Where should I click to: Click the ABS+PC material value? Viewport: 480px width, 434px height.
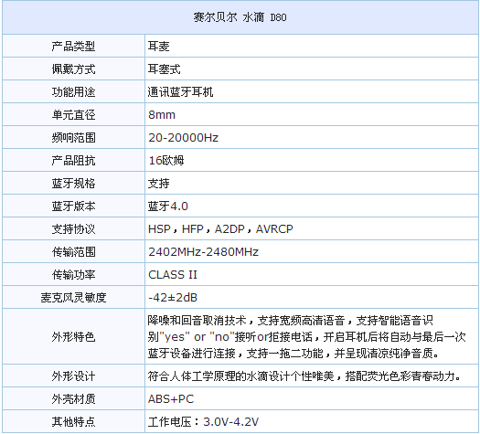[x=171, y=399]
